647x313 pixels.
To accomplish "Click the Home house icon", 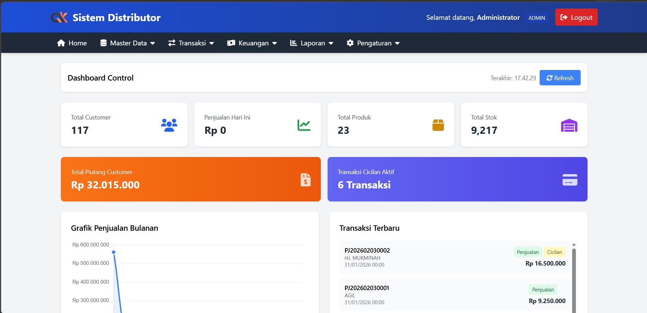I will pyautogui.click(x=61, y=43).
